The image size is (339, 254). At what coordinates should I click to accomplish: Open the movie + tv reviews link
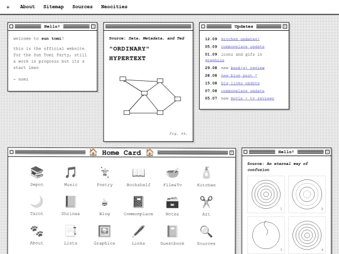pyautogui.click(x=252, y=98)
